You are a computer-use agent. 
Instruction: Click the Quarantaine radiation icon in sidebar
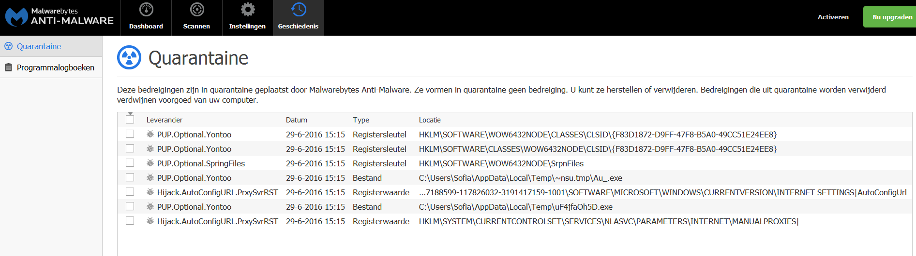pyautogui.click(x=8, y=46)
